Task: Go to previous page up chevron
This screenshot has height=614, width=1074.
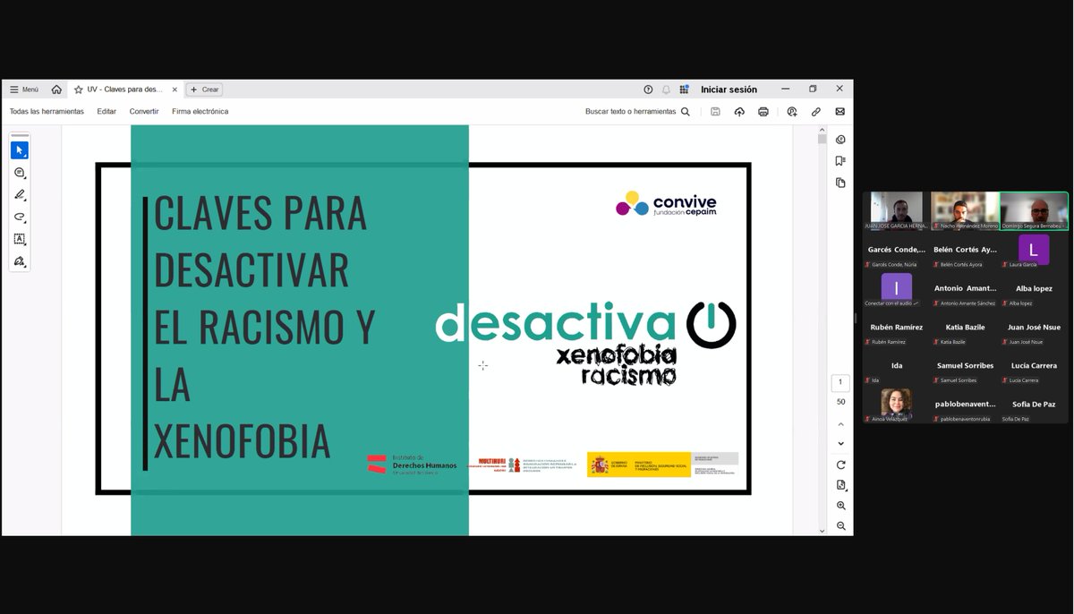Action: click(x=840, y=424)
